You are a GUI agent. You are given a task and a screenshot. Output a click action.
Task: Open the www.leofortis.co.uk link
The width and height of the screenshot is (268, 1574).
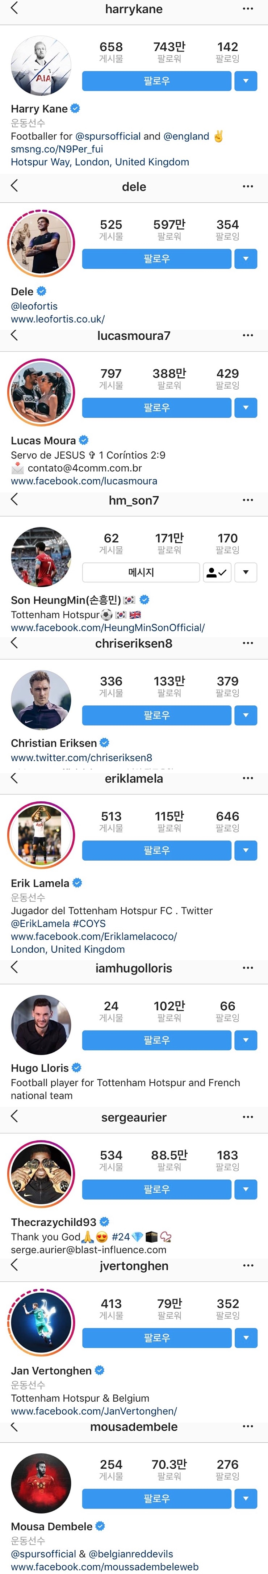58,319
